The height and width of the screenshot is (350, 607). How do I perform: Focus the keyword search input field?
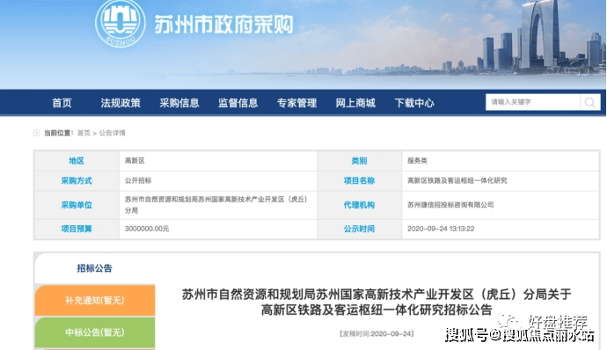pyautogui.click(x=533, y=103)
